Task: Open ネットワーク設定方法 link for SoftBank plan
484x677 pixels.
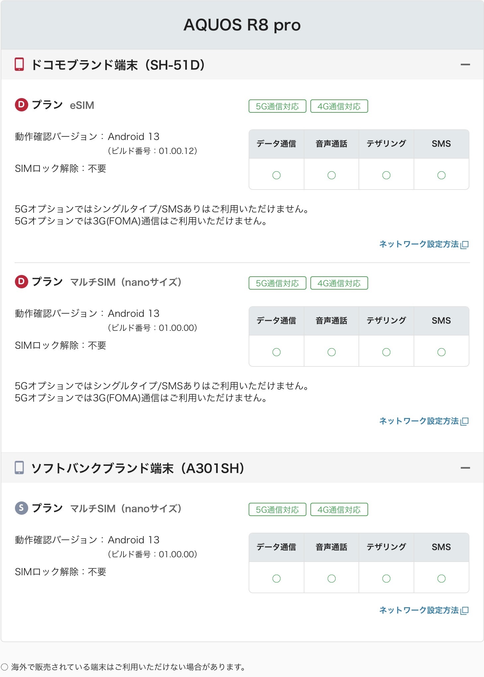Action: pyautogui.click(x=419, y=610)
